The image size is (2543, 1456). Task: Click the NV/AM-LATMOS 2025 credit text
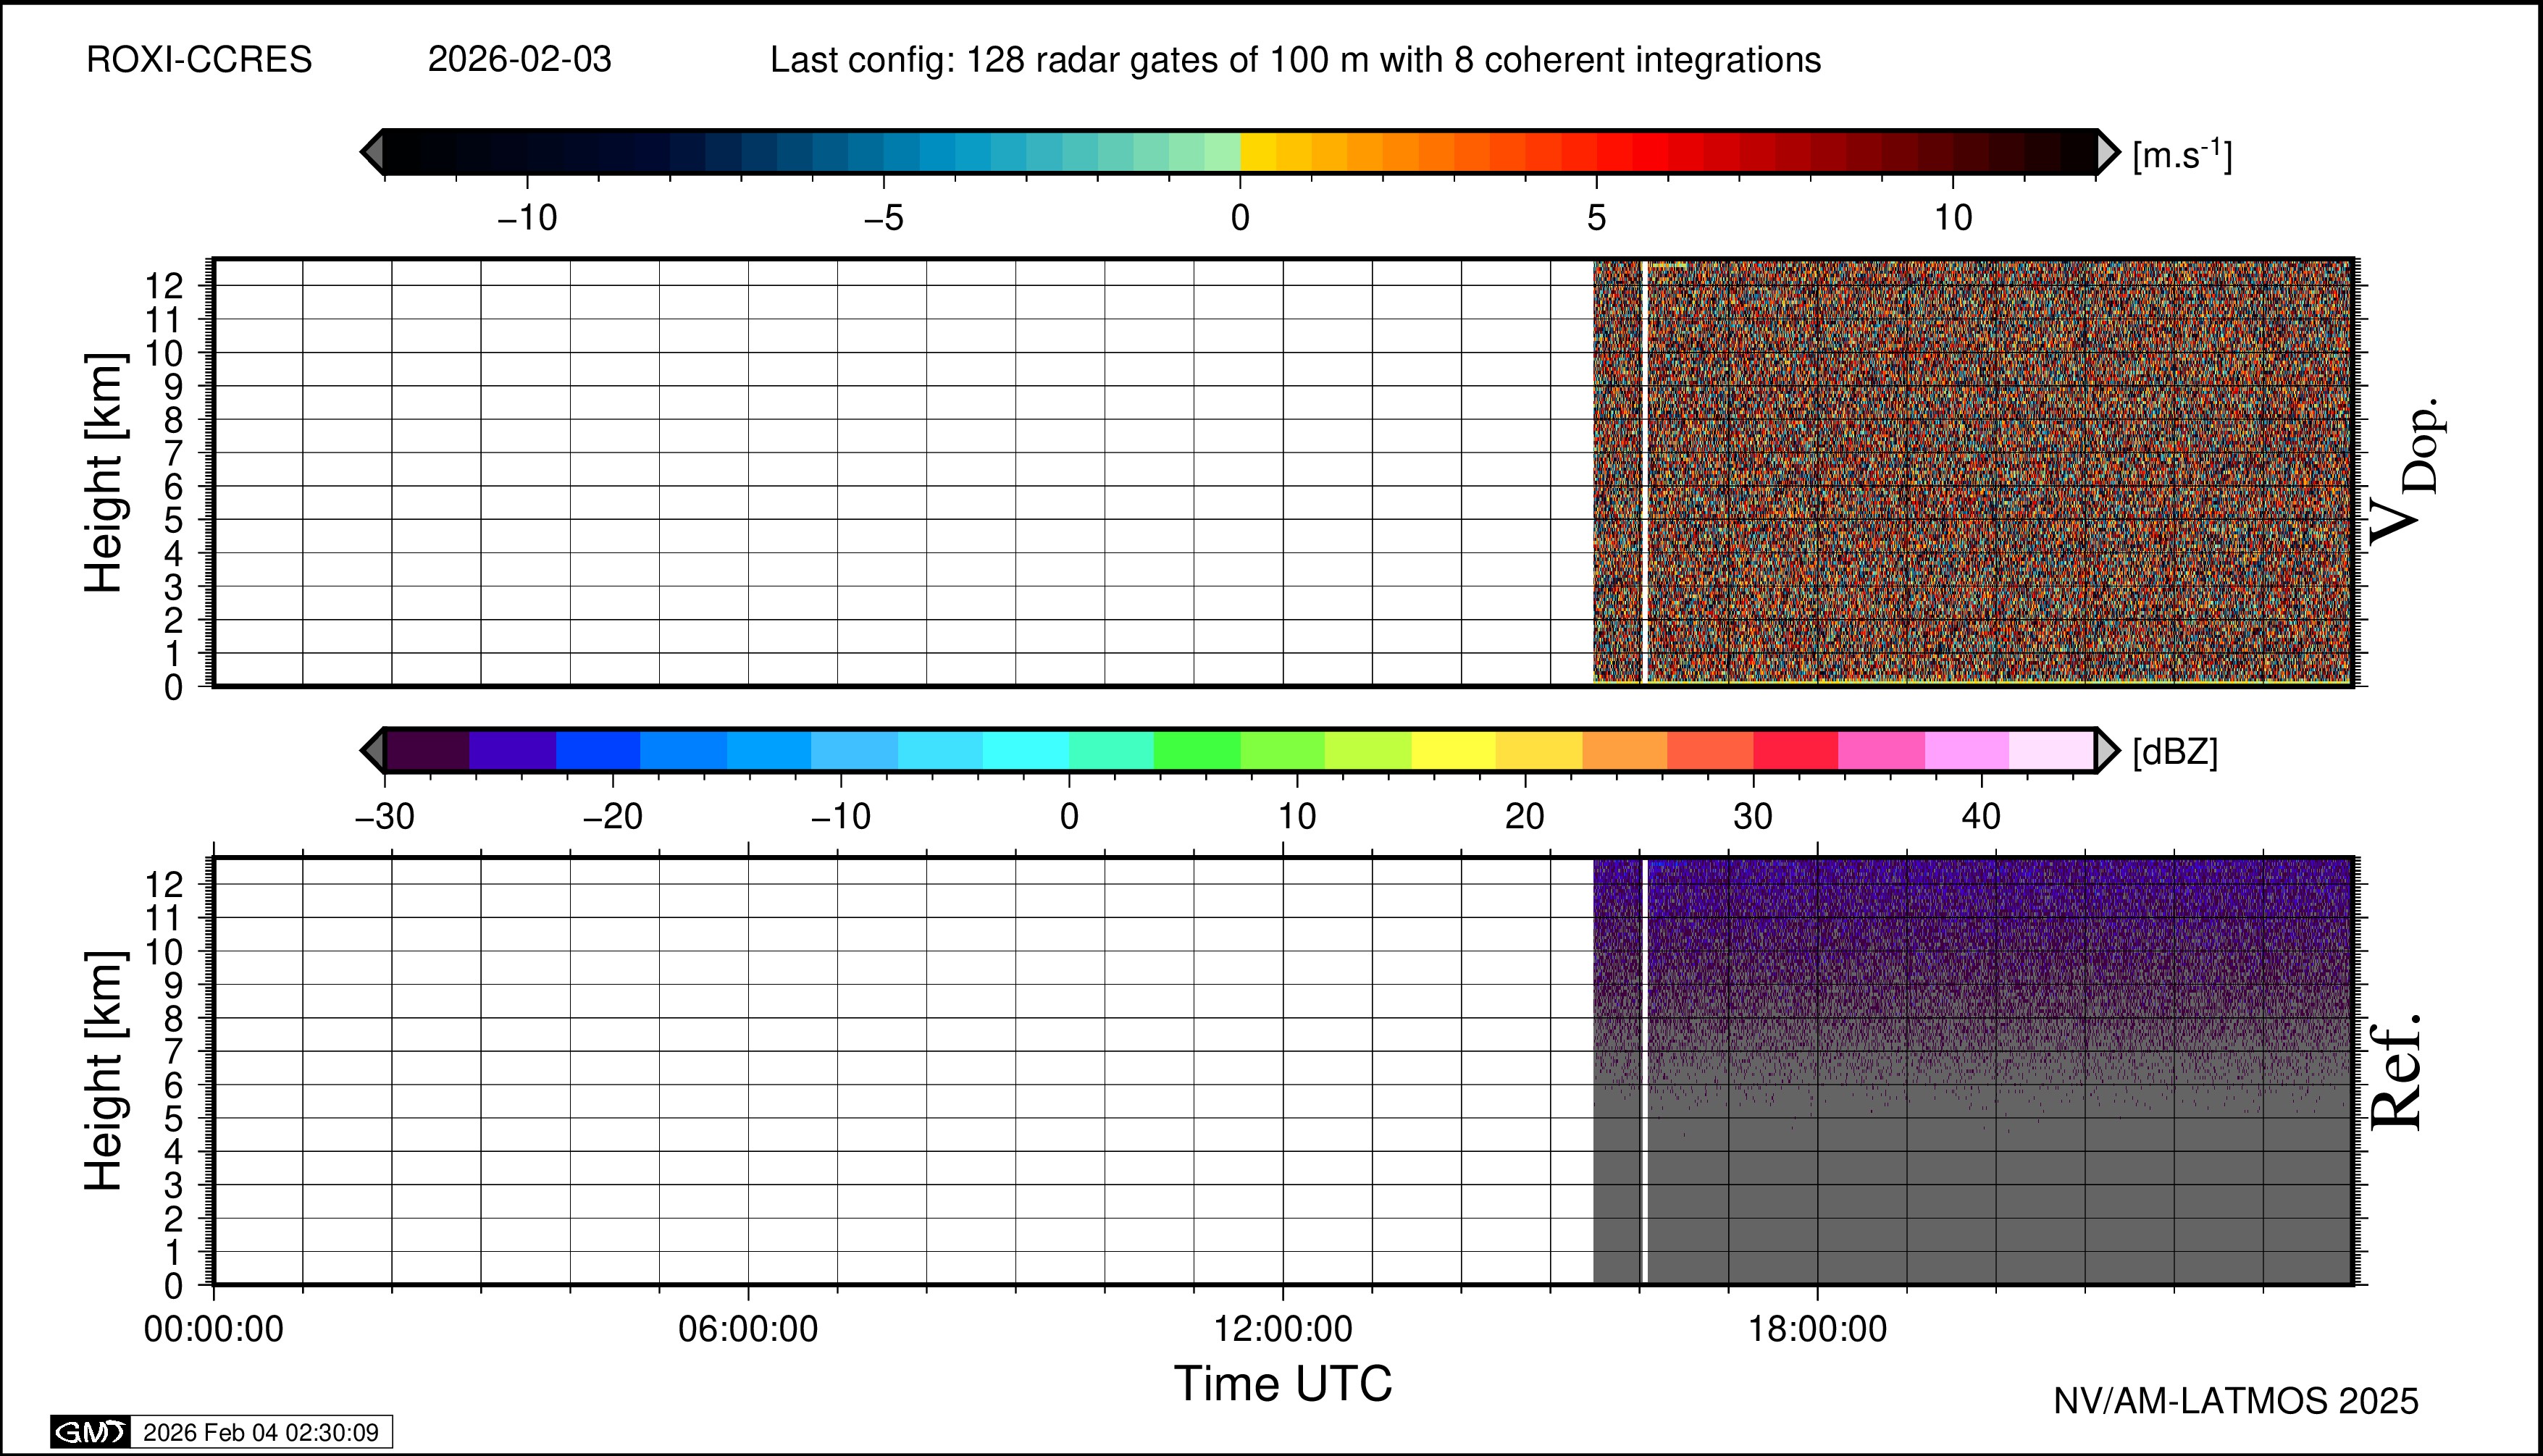(2235, 1401)
